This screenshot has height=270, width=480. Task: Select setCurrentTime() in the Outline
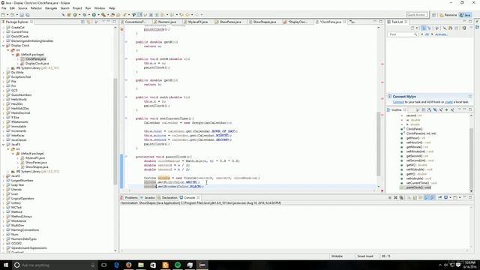click(x=419, y=183)
